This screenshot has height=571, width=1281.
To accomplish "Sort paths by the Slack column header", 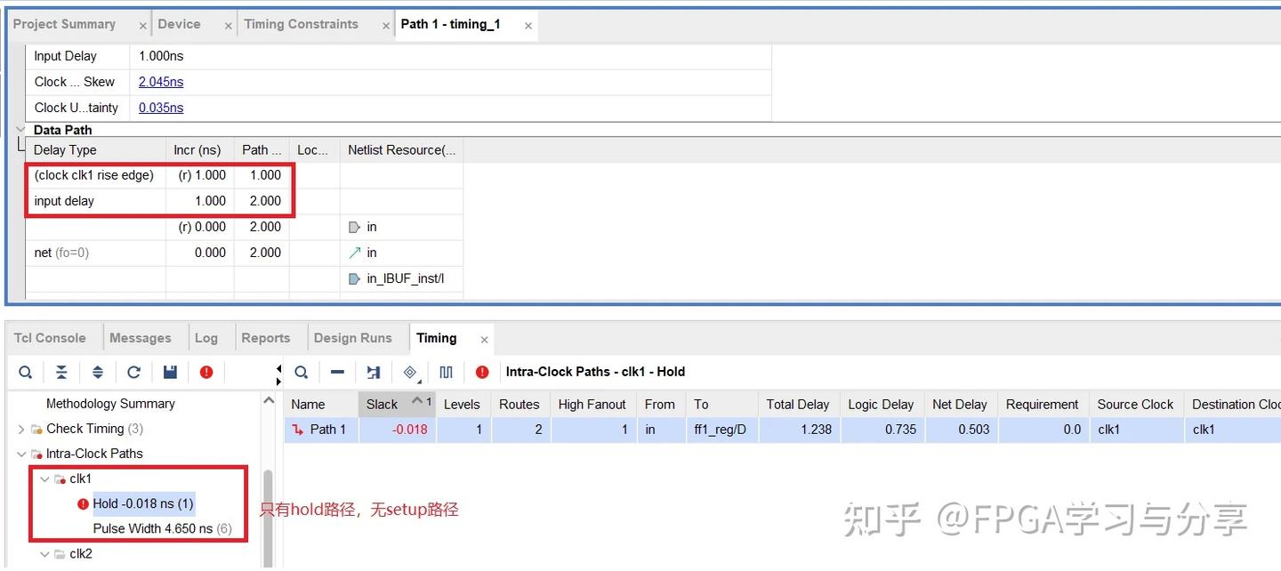I will pyautogui.click(x=381, y=404).
